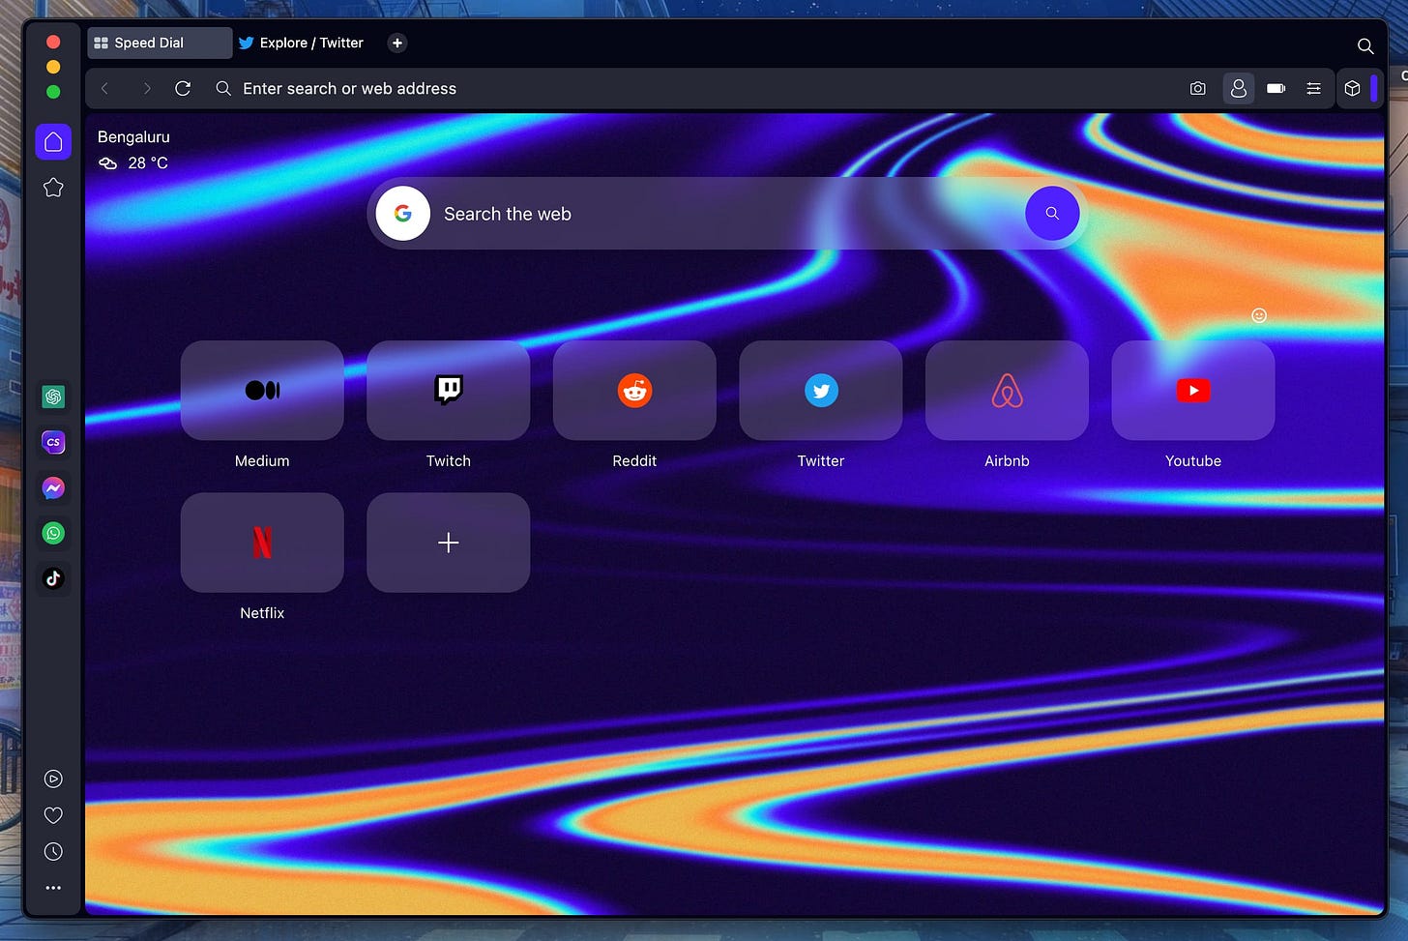Go forward to next page
Image resolution: width=1408 pixels, height=941 pixels.
click(x=146, y=88)
